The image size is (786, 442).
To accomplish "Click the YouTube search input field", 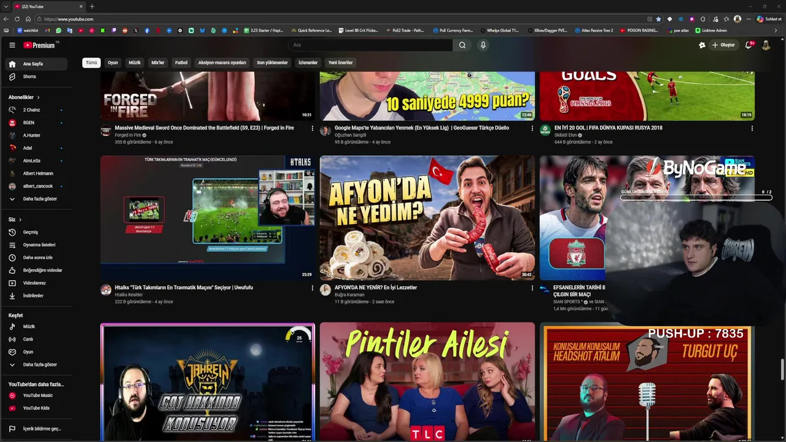I will (x=371, y=45).
